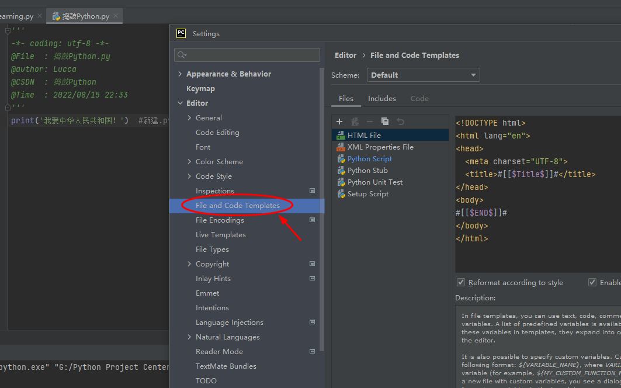Toggle Reformat according to style checkbox
Screen dimensions: 621x388
[460, 282]
